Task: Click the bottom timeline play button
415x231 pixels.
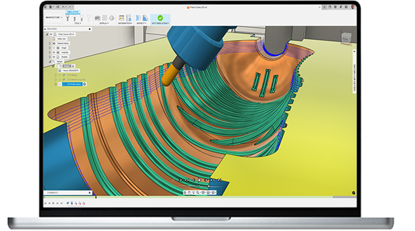Action: (x=53, y=203)
